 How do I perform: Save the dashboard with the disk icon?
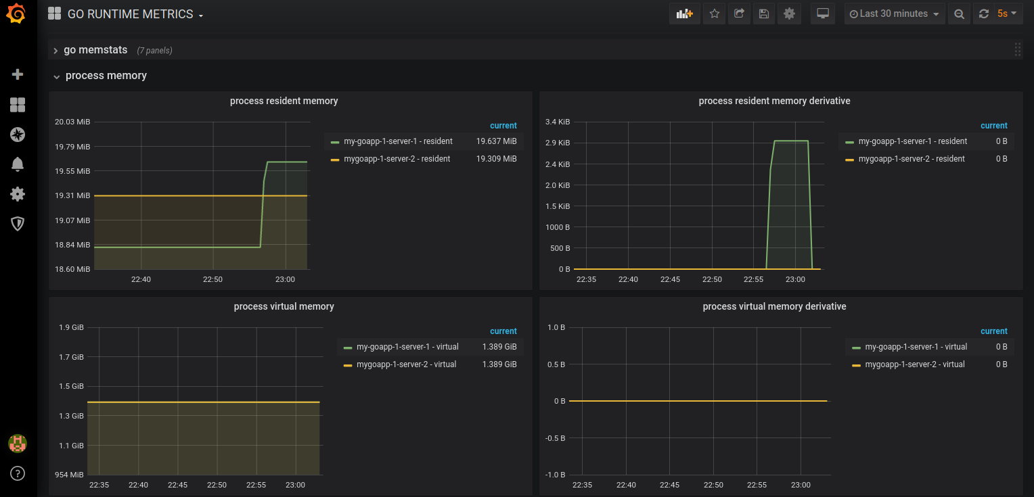764,14
